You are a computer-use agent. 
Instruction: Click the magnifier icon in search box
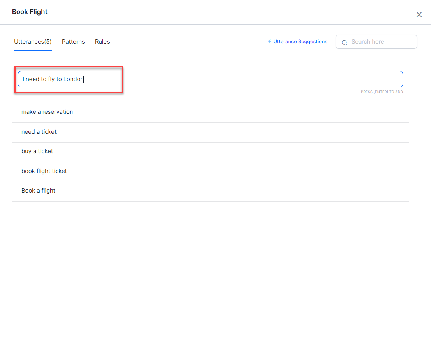coord(344,42)
